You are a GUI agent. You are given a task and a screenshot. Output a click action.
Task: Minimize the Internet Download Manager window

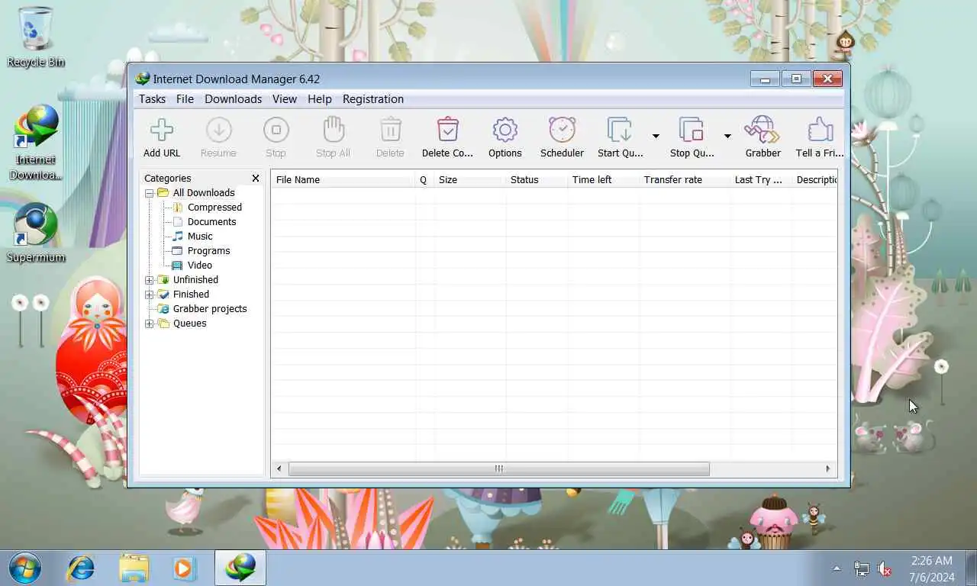pos(765,79)
